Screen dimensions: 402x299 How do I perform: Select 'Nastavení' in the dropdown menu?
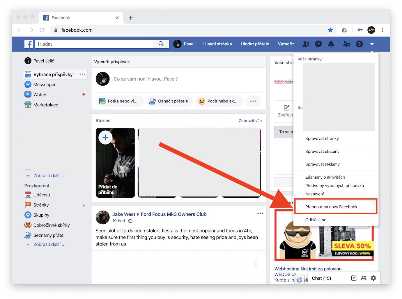pos(314,194)
